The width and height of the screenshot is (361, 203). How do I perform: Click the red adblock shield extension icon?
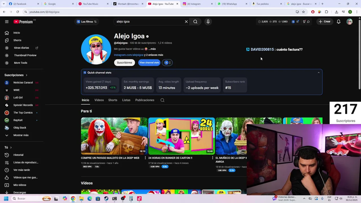point(313,12)
